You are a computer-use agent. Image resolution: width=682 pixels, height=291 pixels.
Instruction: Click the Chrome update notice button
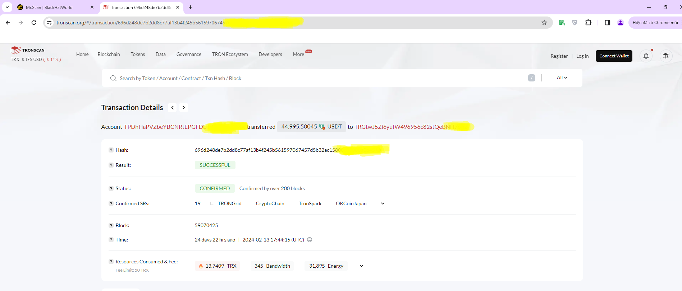tap(655, 23)
